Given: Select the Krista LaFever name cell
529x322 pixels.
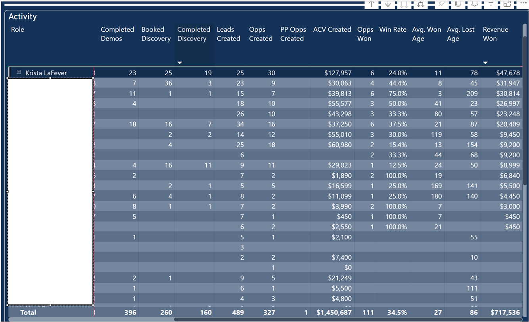Looking at the screenshot, I should point(46,73).
